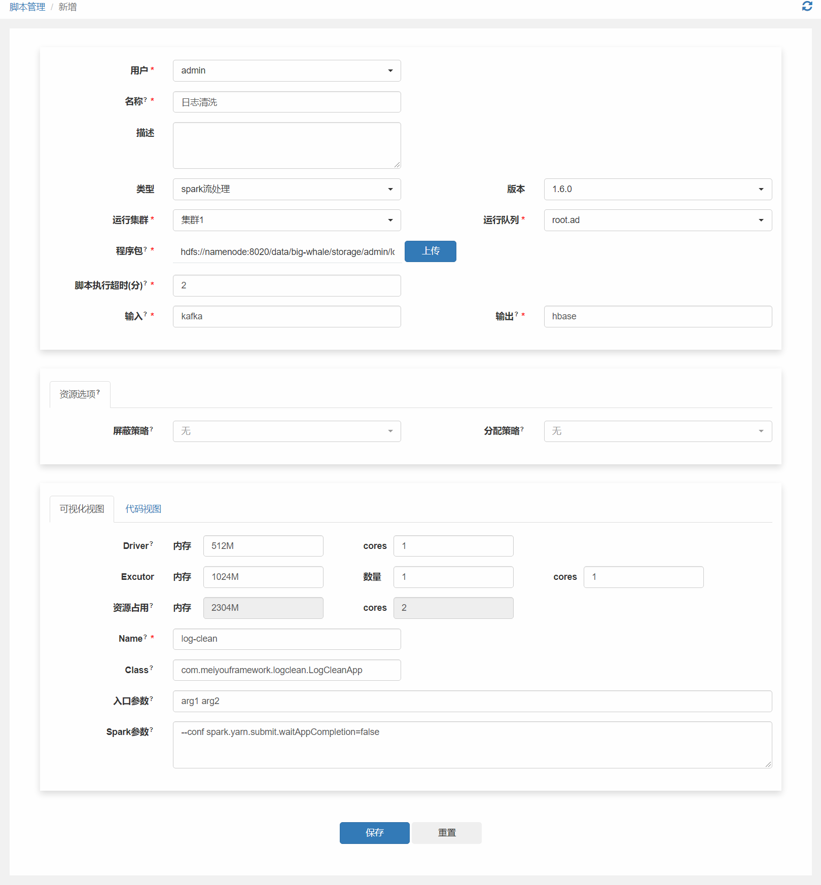Image resolution: width=821 pixels, height=885 pixels.
Task: Click the 保存 button to save
Action: point(374,833)
